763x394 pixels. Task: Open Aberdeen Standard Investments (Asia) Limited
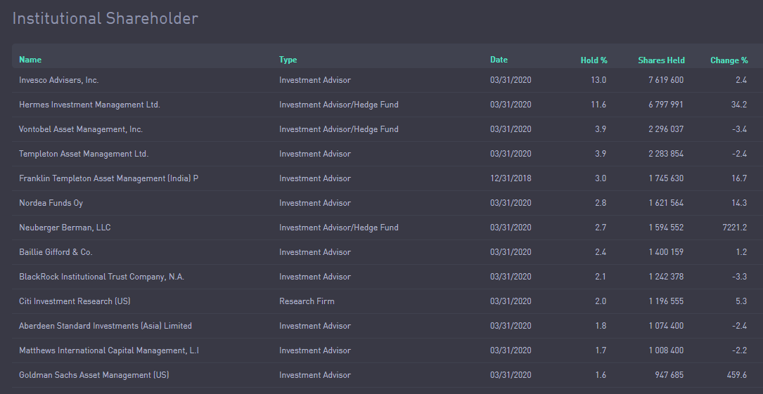387,326
